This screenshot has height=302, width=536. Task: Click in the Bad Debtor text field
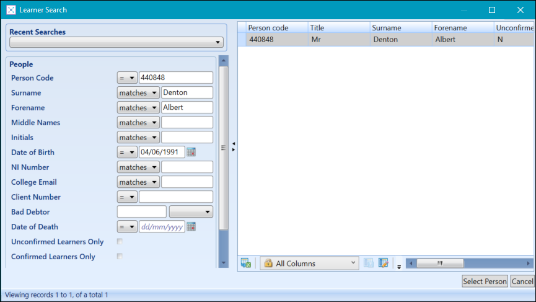(x=141, y=211)
